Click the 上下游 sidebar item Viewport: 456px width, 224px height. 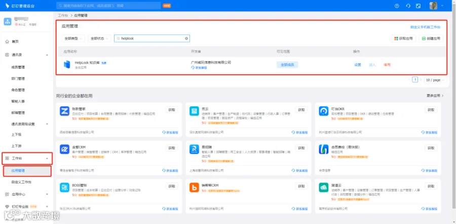click(16, 146)
